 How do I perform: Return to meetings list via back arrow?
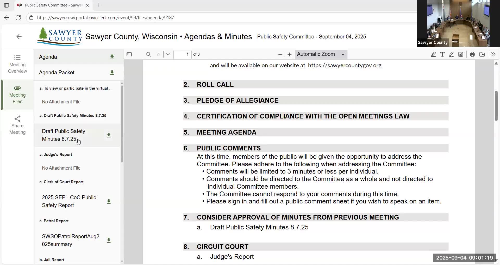(x=19, y=37)
